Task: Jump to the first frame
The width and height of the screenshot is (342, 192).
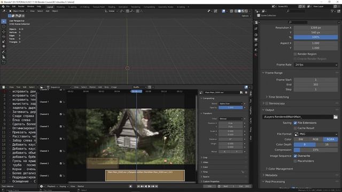Action: click(138, 186)
